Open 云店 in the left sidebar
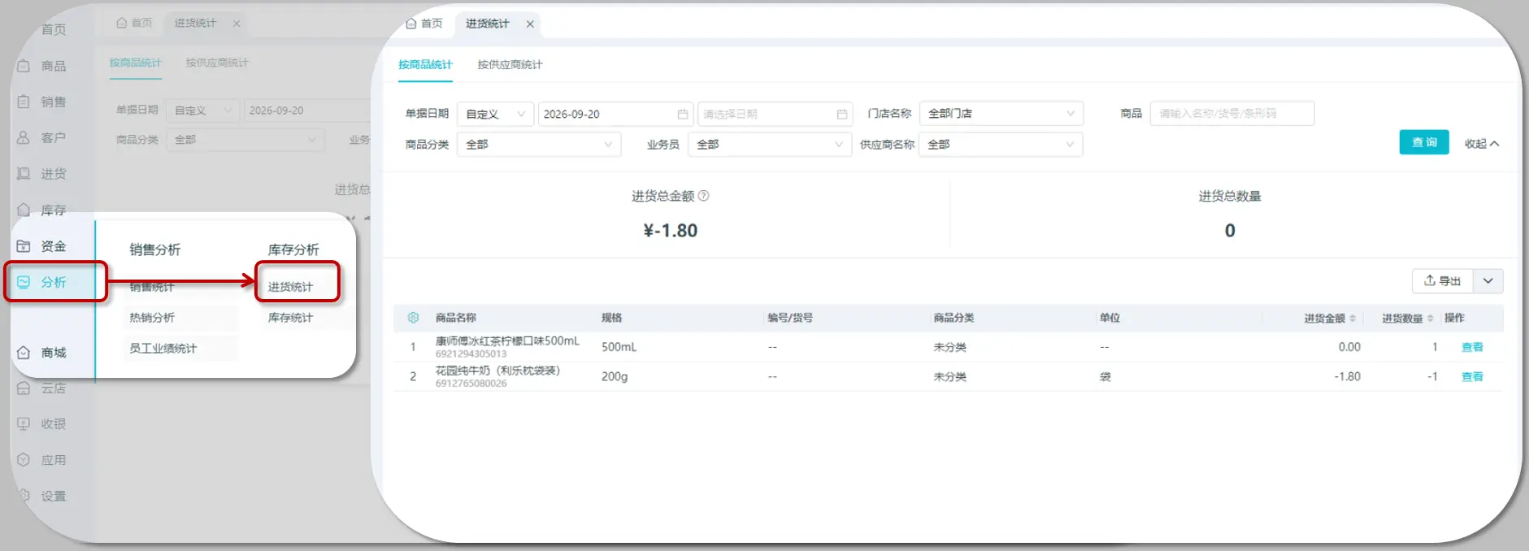The image size is (1529, 551). [x=42, y=388]
